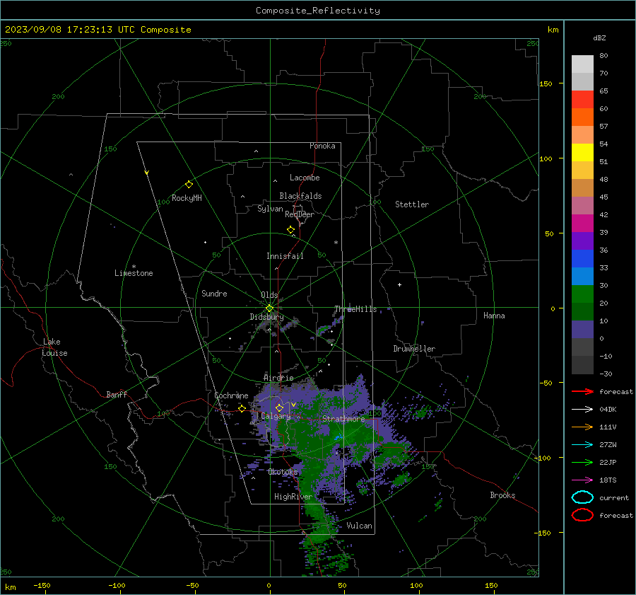Click the 80 dBZ color swatch
Viewport: 636px width, 595px height.
[x=582, y=64]
